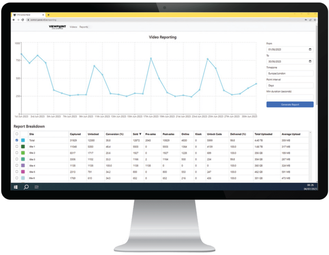Sort by the Pre-sales column header

tap(151, 134)
